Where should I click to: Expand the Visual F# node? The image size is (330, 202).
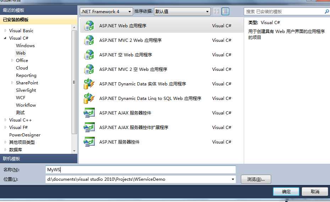(x=5, y=127)
